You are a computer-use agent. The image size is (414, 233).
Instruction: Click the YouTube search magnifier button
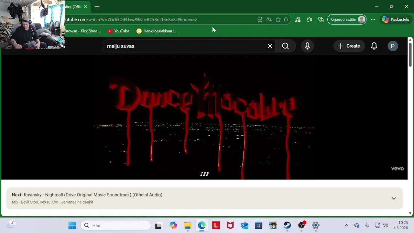tap(285, 46)
